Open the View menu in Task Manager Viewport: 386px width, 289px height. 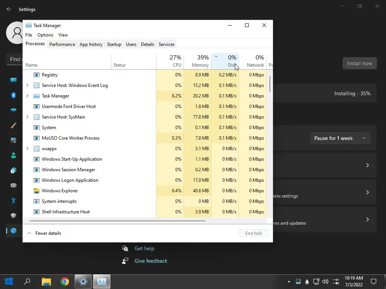pyautogui.click(x=63, y=35)
